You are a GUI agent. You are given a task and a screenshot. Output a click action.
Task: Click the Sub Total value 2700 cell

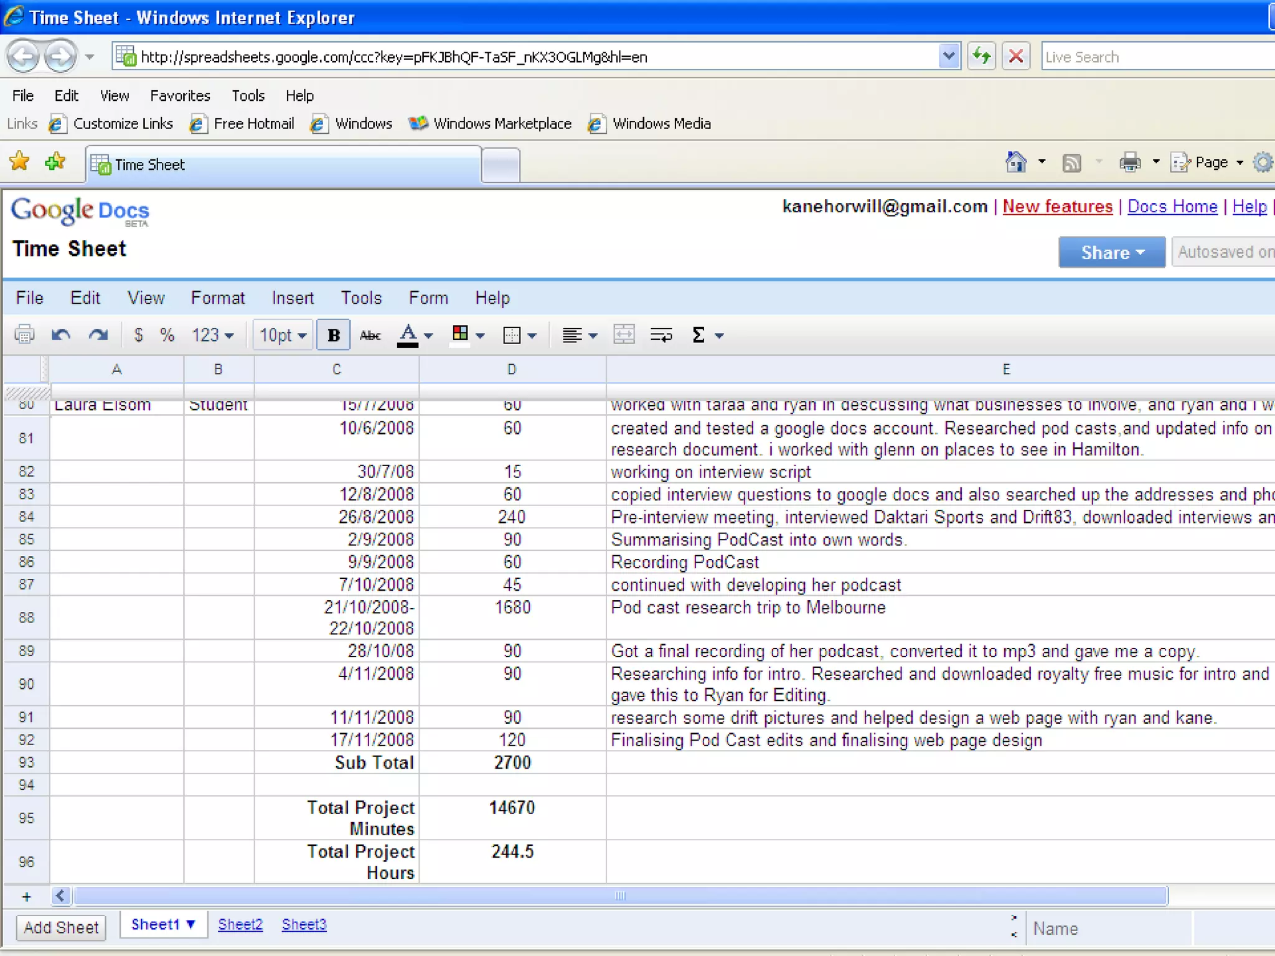[x=512, y=762]
